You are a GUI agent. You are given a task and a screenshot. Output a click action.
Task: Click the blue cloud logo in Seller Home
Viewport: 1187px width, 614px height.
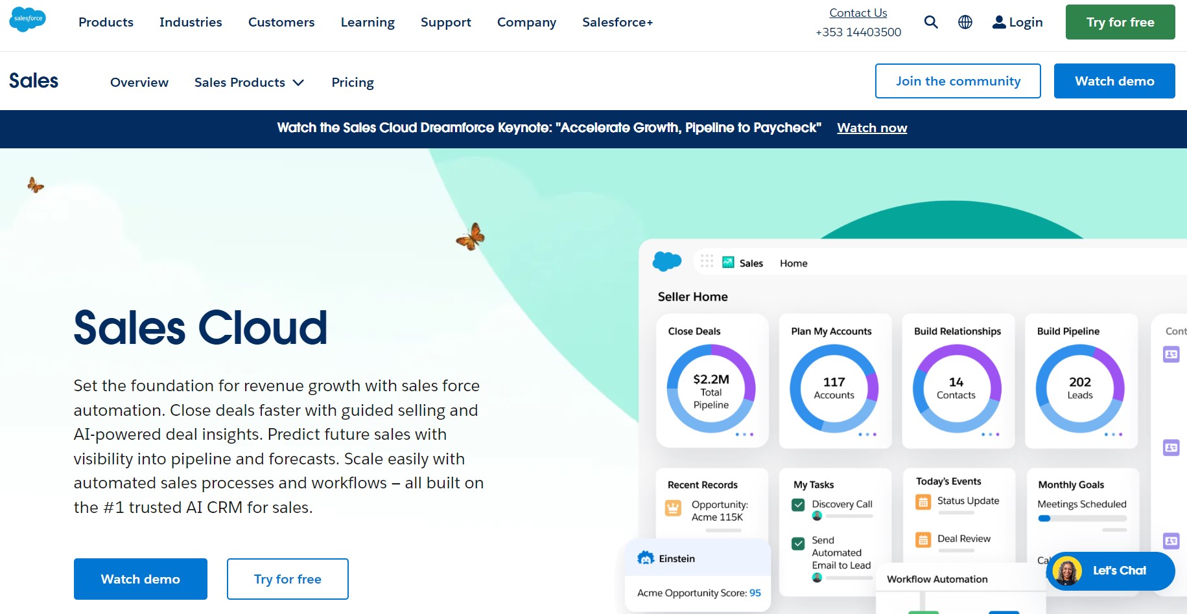coord(667,261)
